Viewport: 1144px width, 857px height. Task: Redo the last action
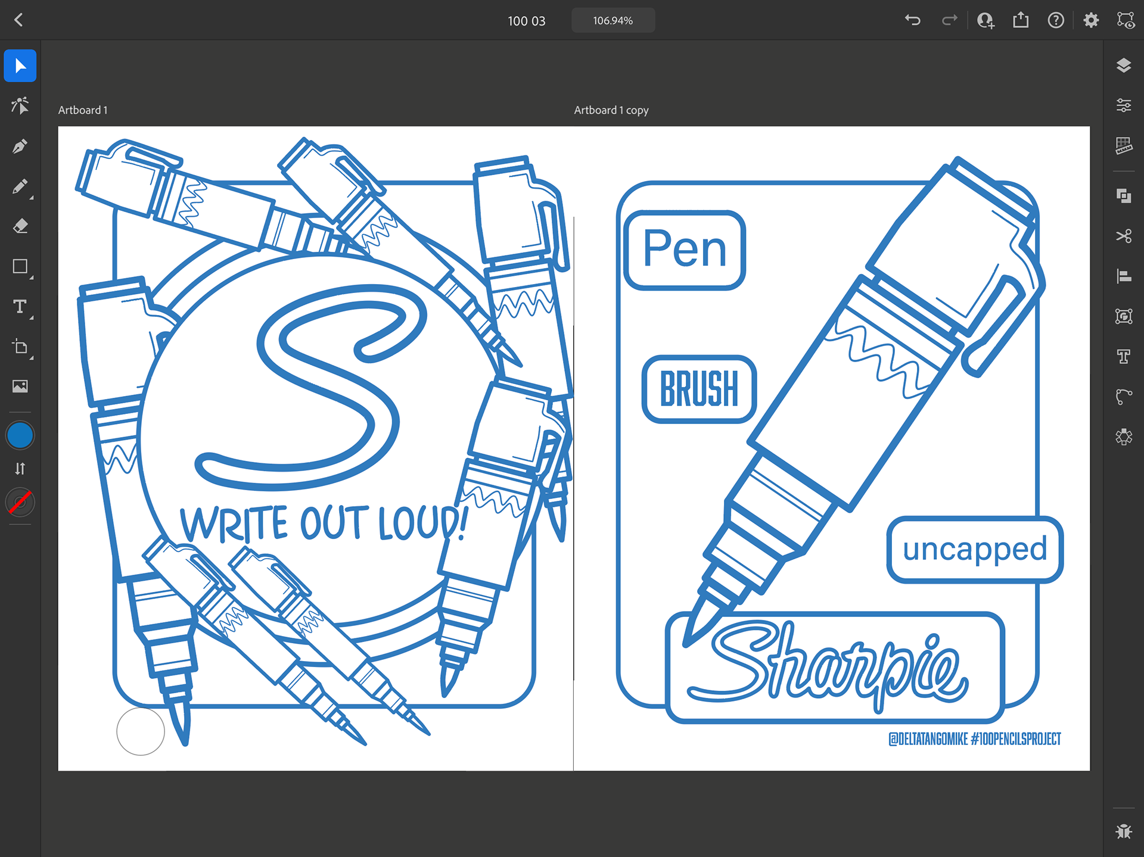tap(949, 20)
